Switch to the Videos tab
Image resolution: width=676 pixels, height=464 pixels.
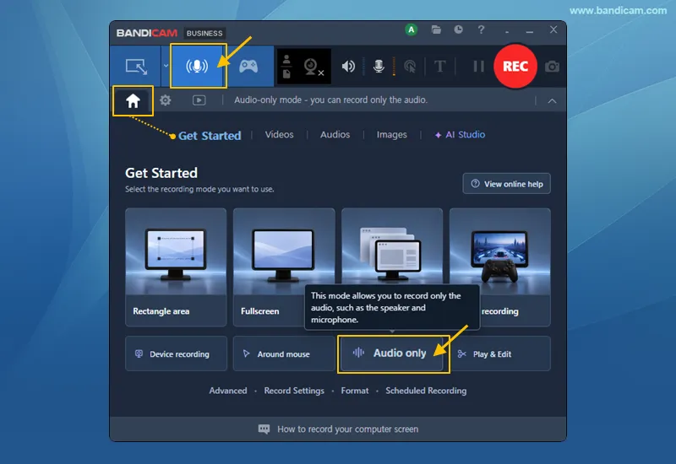point(279,135)
